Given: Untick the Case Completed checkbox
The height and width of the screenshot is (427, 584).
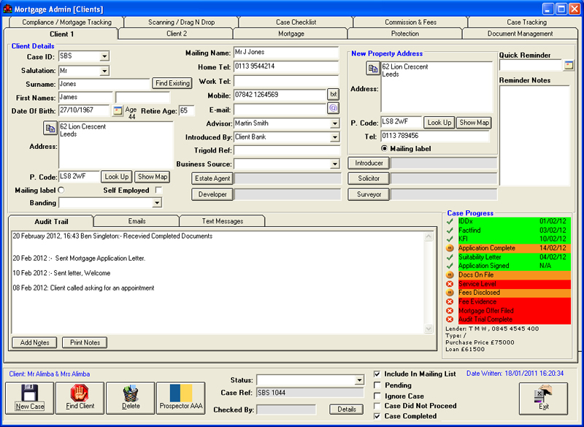Looking at the screenshot, I should pyautogui.click(x=377, y=416).
